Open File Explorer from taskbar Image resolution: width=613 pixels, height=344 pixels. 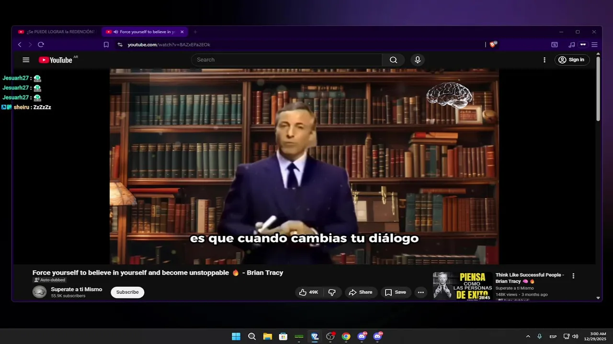267,336
